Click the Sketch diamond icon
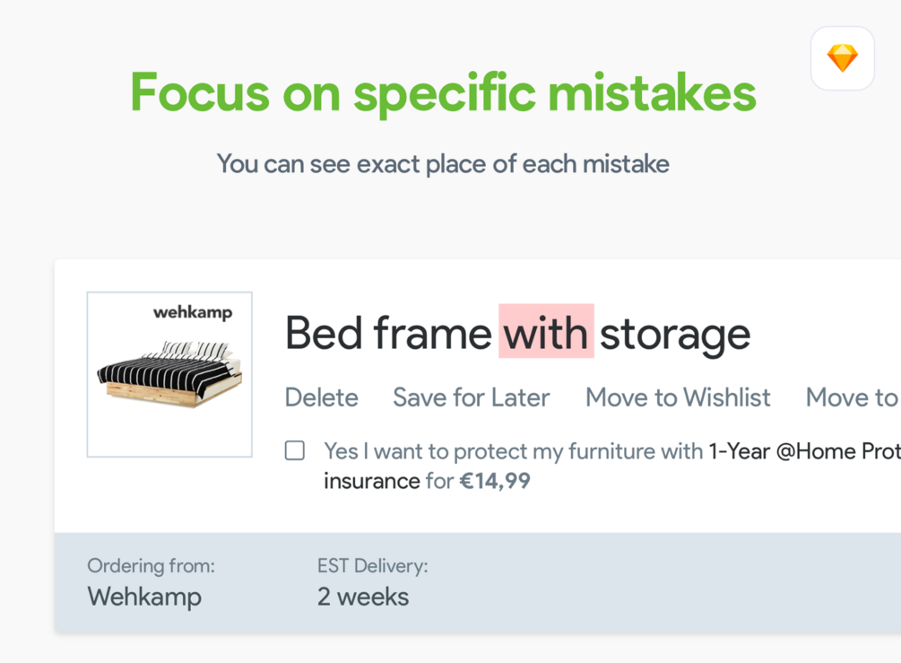901x663 pixels. [x=842, y=58]
